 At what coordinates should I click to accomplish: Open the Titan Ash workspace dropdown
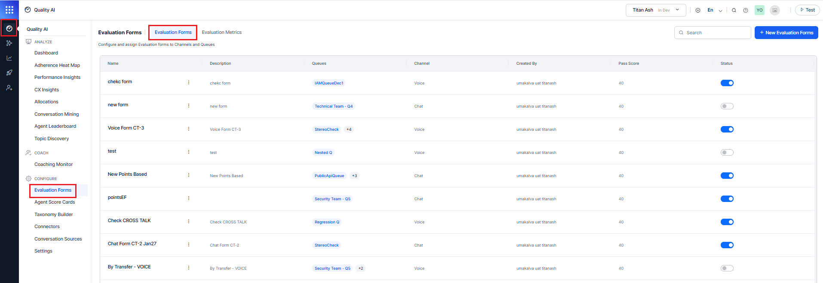(656, 10)
